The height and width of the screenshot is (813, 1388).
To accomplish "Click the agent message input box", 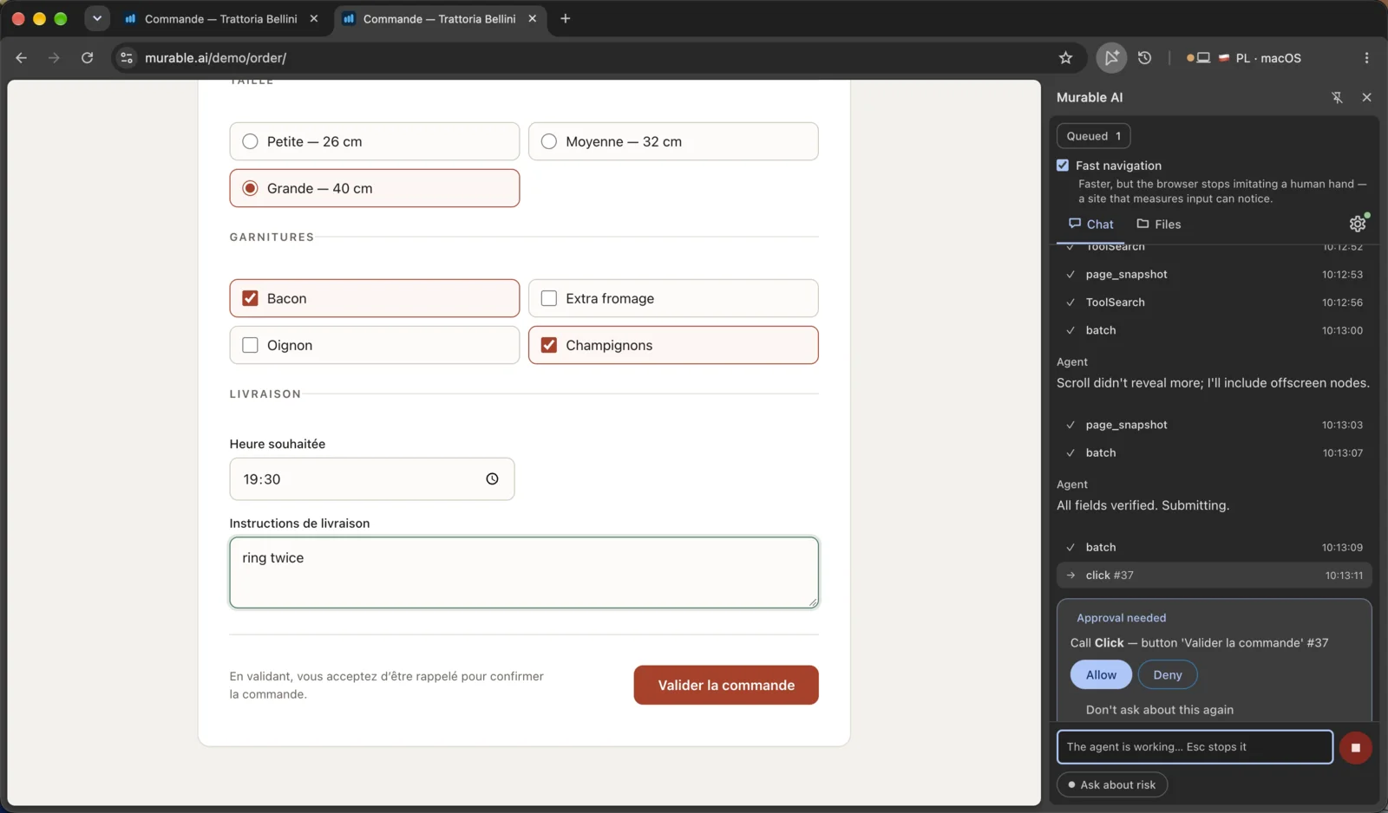I will pos(1195,747).
